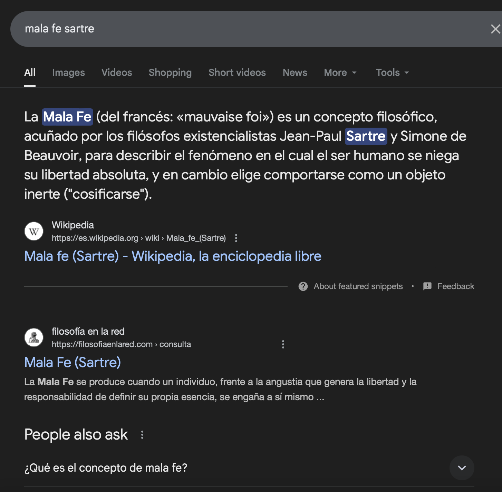
Task: Expand "¿Qué es el concepto de mala fe?"
Action: [x=462, y=468]
